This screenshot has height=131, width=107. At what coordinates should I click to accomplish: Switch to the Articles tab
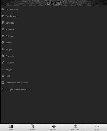[32, 127]
